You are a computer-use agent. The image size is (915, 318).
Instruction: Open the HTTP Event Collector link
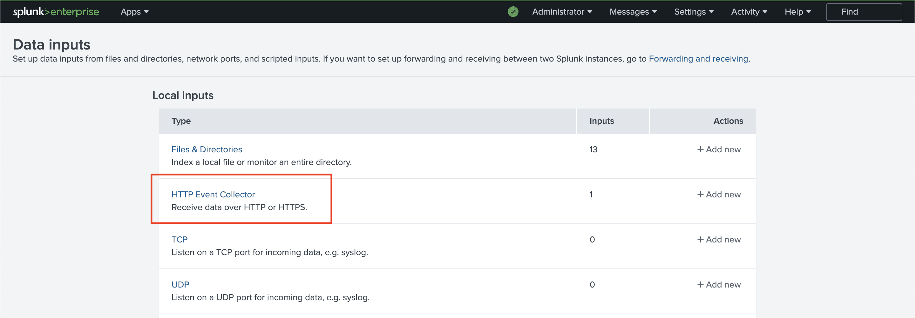point(213,195)
